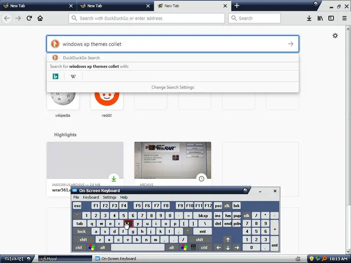Toggle the left shft key
This screenshot has width=351, height=263.
[83, 239]
